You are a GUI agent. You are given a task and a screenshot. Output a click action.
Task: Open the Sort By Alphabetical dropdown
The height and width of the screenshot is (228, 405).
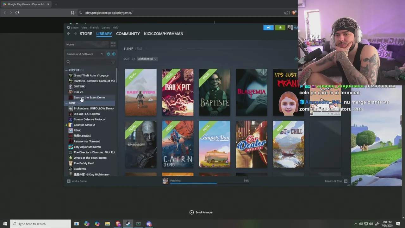[147, 59]
